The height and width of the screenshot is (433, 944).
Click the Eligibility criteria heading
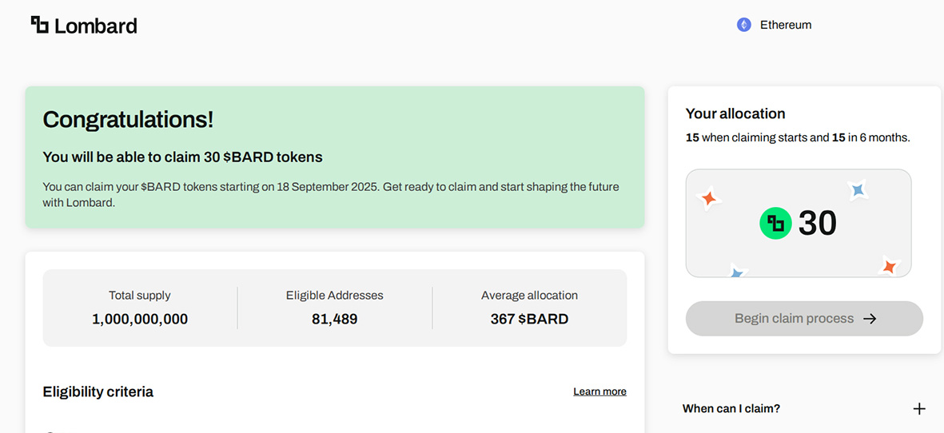(98, 391)
